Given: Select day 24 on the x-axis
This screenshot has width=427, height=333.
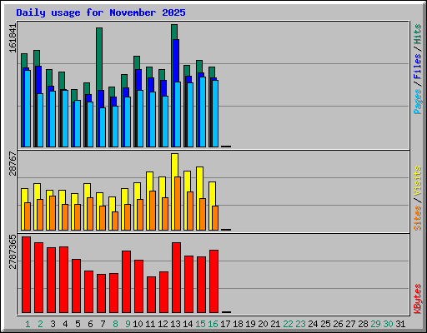Looking at the screenshot, I should click(x=313, y=324).
